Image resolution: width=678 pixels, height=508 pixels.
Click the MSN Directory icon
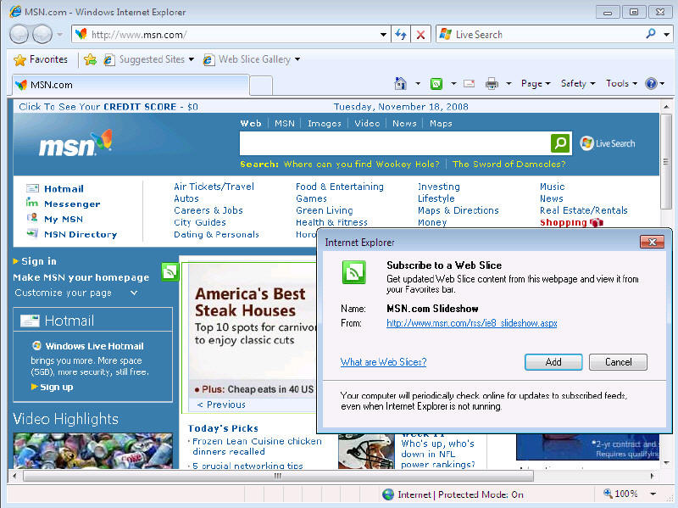click(32, 234)
